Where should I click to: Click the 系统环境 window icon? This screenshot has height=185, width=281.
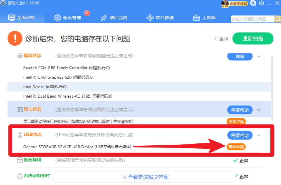click(20, 160)
